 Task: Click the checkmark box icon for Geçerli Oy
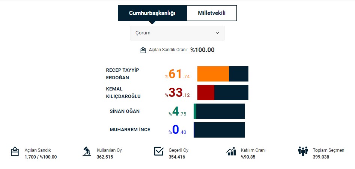159,151
